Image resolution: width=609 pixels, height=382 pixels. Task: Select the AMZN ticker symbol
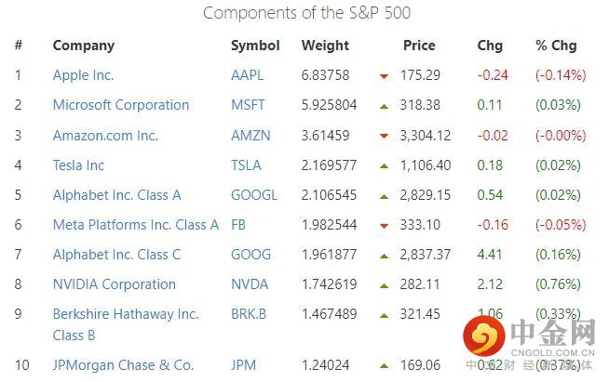pyautogui.click(x=250, y=136)
